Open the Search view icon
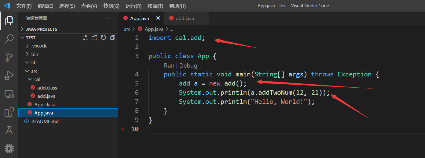425x158 pixels. point(9,39)
